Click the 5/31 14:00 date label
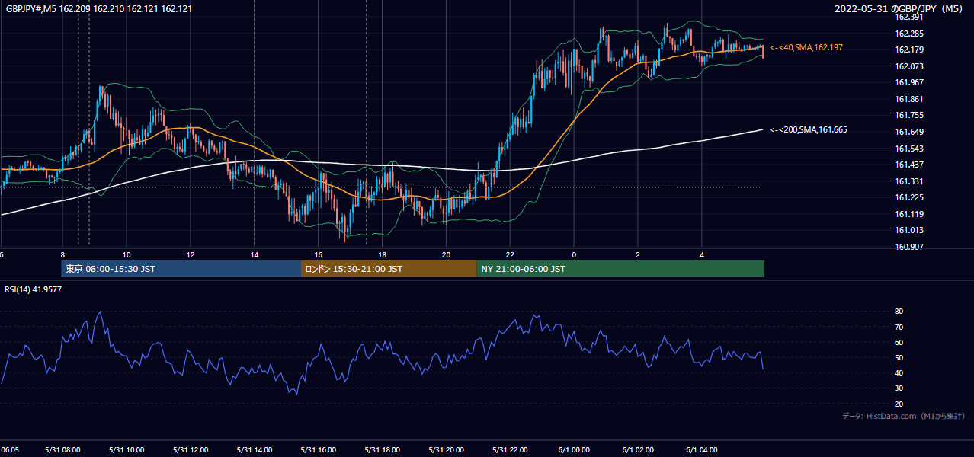 (254, 450)
